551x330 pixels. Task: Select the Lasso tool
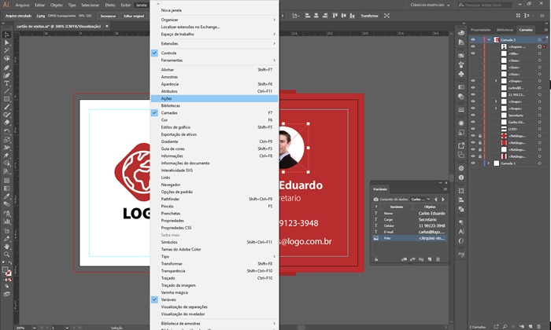pos(6,58)
